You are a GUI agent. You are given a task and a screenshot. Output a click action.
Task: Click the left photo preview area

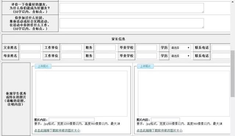point(82,93)
